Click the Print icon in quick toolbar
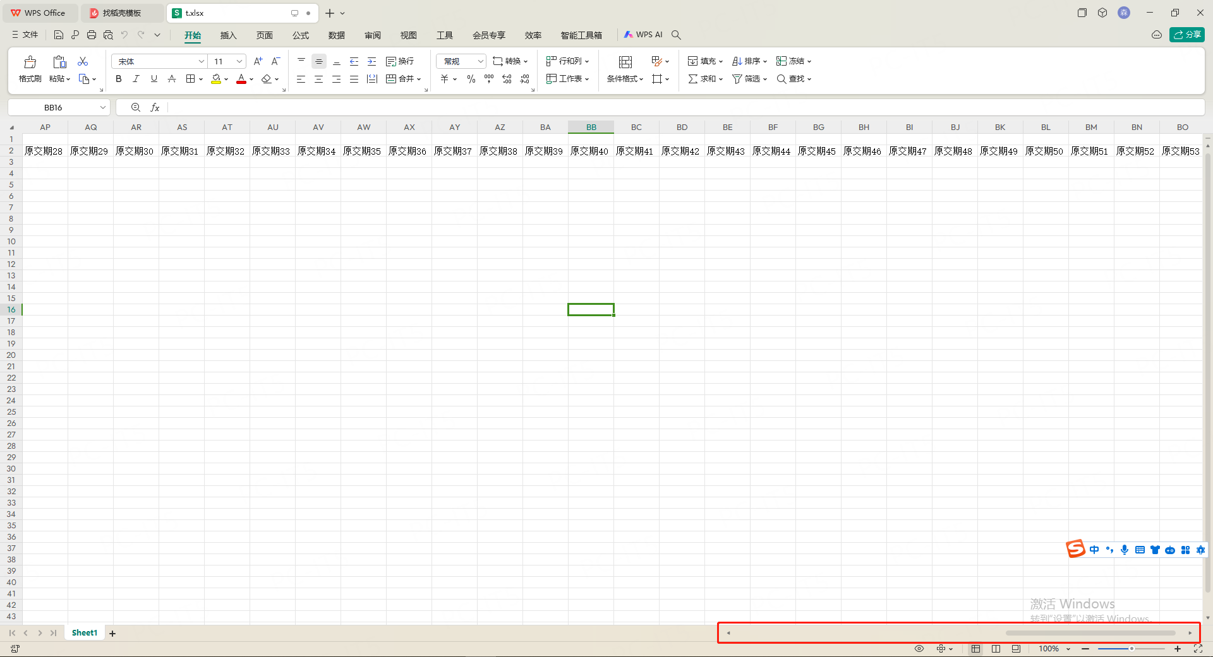This screenshot has width=1213, height=657. pos(92,35)
